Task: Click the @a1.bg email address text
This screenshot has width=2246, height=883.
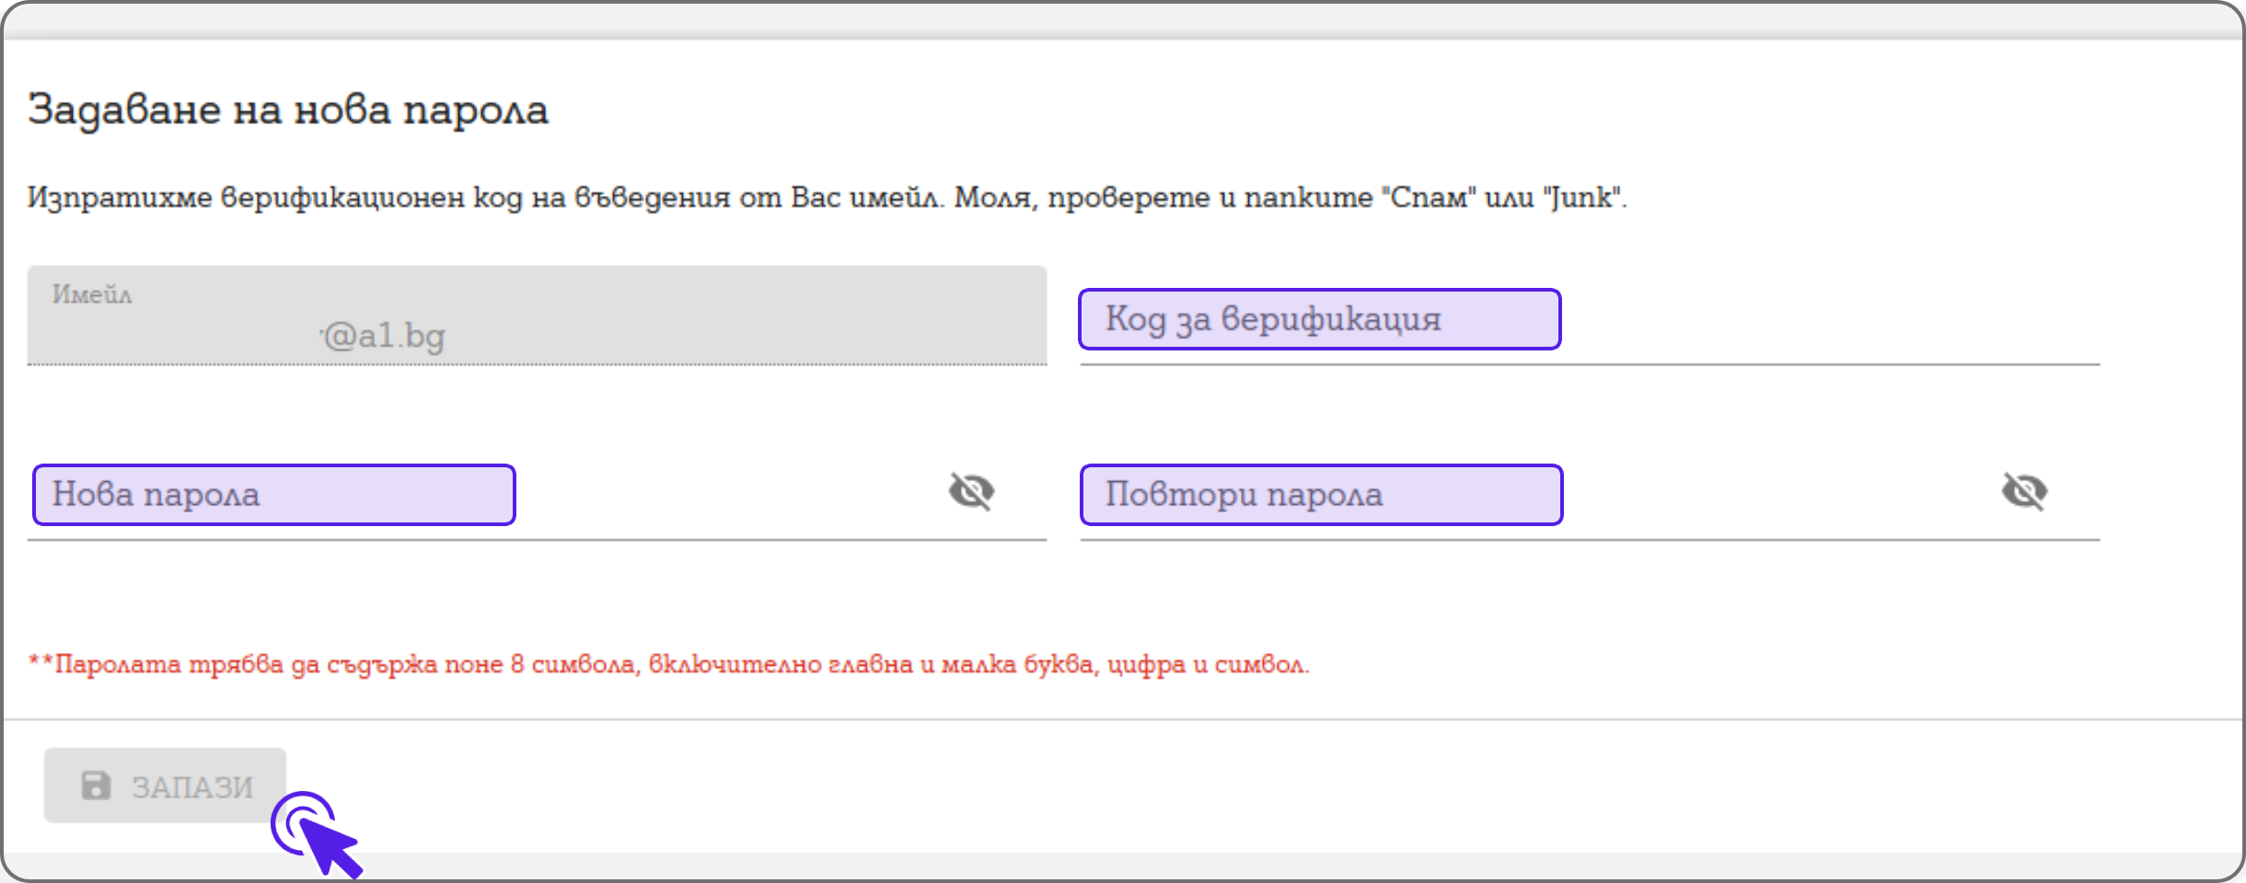Action: [384, 337]
